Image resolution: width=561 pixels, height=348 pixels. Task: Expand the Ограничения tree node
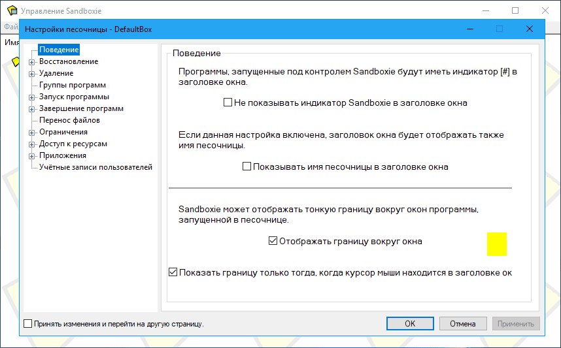(x=32, y=133)
